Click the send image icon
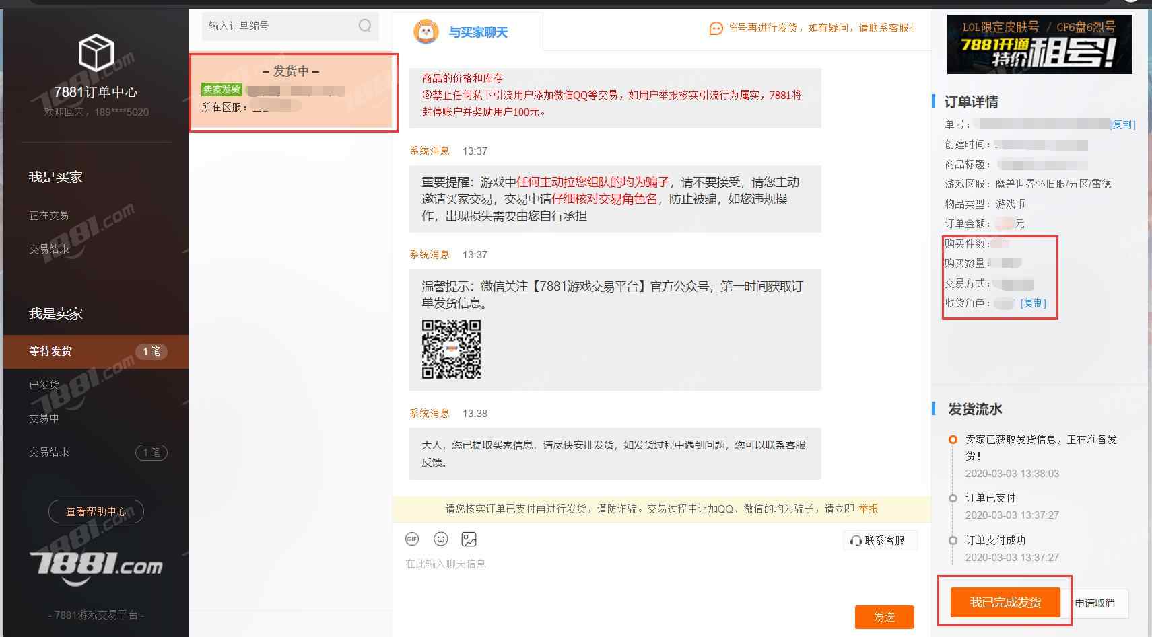1152x637 pixels. pyautogui.click(x=469, y=539)
